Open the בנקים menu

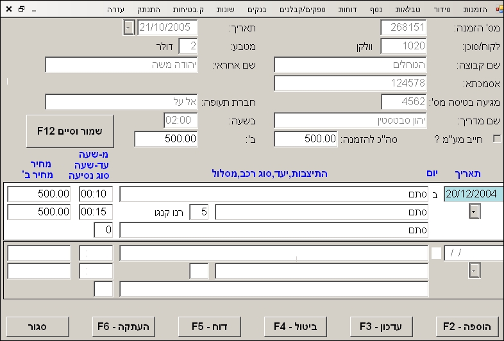[x=257, y=10]
